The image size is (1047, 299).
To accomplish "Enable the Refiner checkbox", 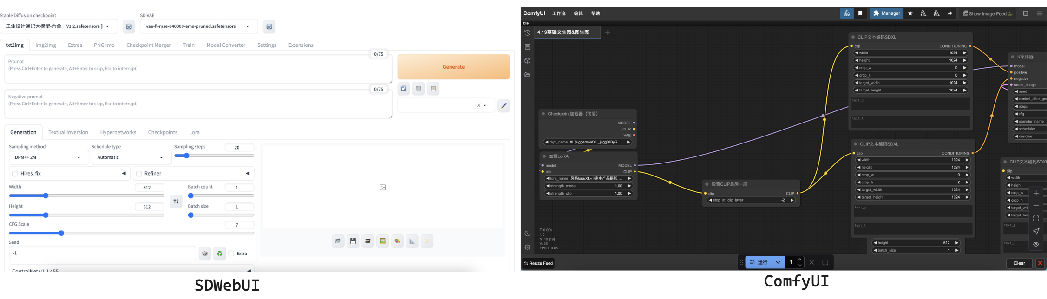I will [139, 174].
